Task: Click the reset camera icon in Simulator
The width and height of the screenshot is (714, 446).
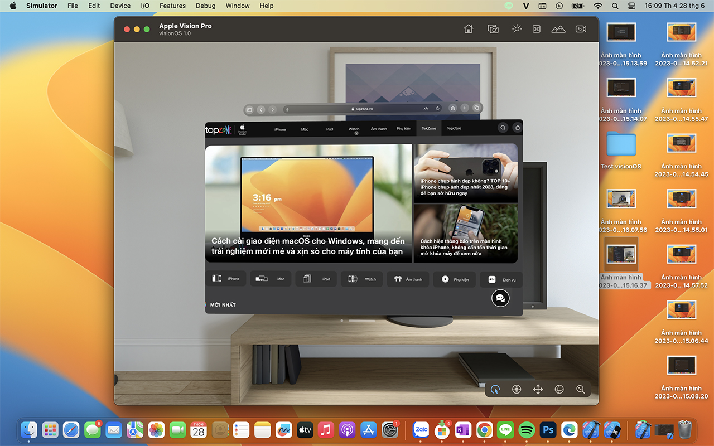Action: point(581,29)
